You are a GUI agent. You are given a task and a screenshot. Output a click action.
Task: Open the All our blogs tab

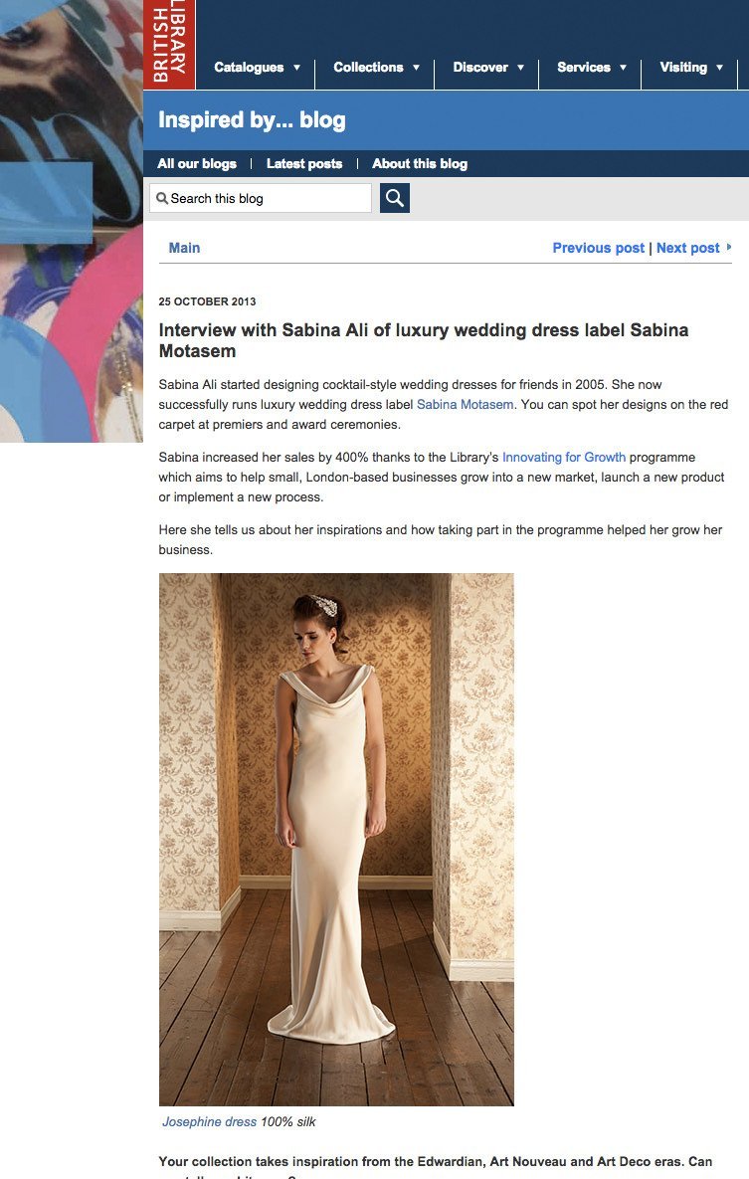[x=197, y=164]
